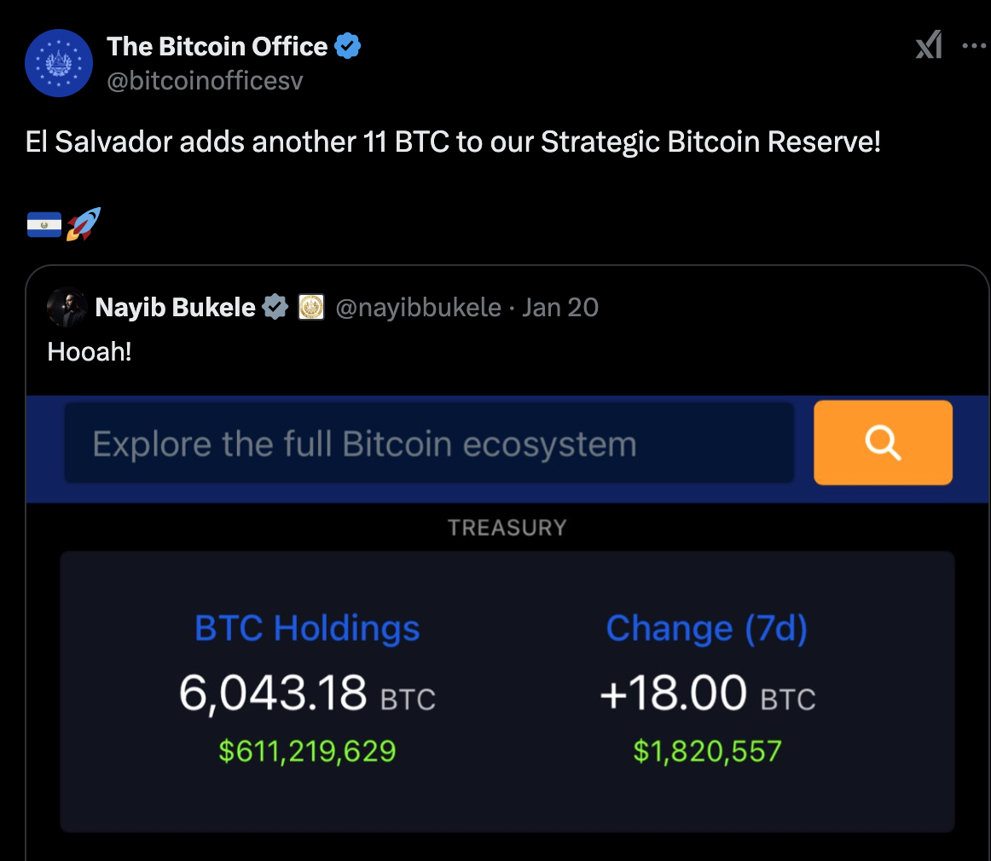Click the Explore the full Bitcoin ecosystem field
991x861 pixels.
[x=429, y=442]
